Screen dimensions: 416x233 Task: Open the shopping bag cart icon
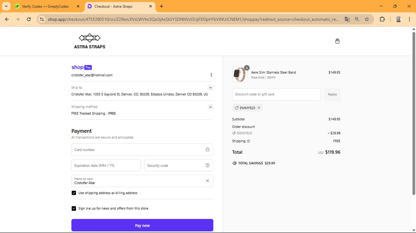[x=337, y=41]
